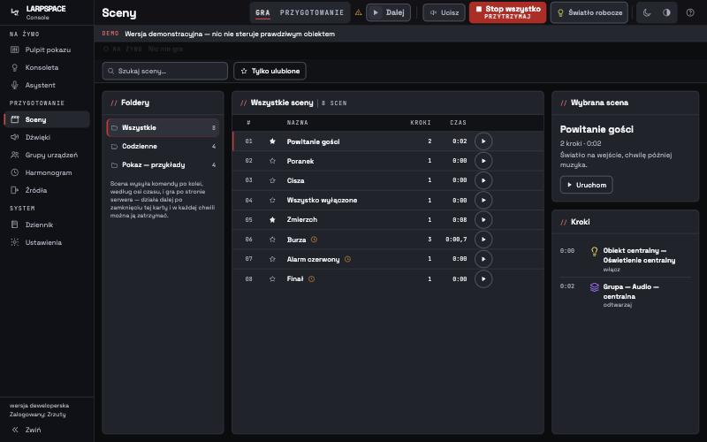707x442 pixels.
Task: Play the Alarm czerwony scene
Action: pos(483,259)
